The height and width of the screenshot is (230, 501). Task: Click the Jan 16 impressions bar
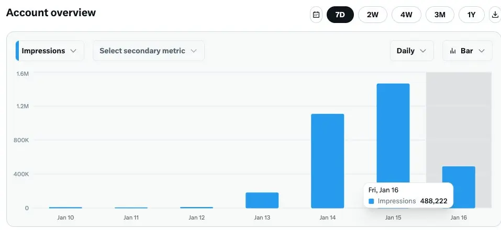coord(459,178)
